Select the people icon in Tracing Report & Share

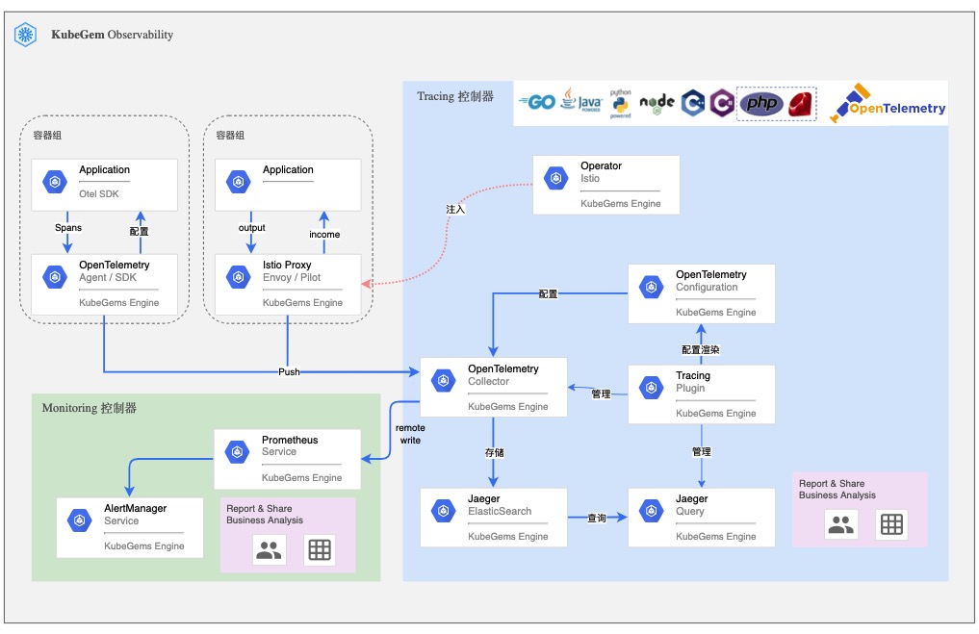tap(841, 524)
